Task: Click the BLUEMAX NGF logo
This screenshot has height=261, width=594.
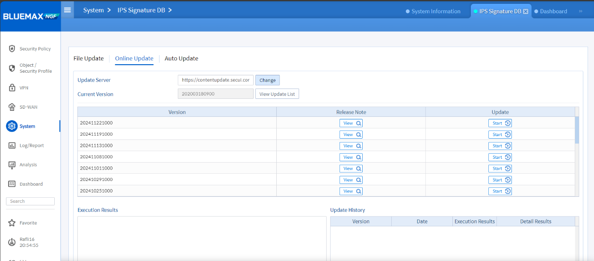Action: click(31, 16)
